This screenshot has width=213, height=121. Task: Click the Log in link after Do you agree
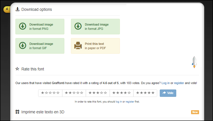coord(165,83)
